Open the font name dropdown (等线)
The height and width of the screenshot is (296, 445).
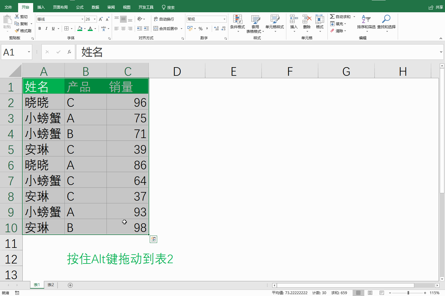(x=82, y=19)
